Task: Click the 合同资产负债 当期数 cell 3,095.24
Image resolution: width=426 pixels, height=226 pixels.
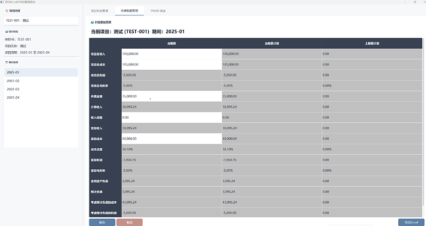Action: (172, 181)
